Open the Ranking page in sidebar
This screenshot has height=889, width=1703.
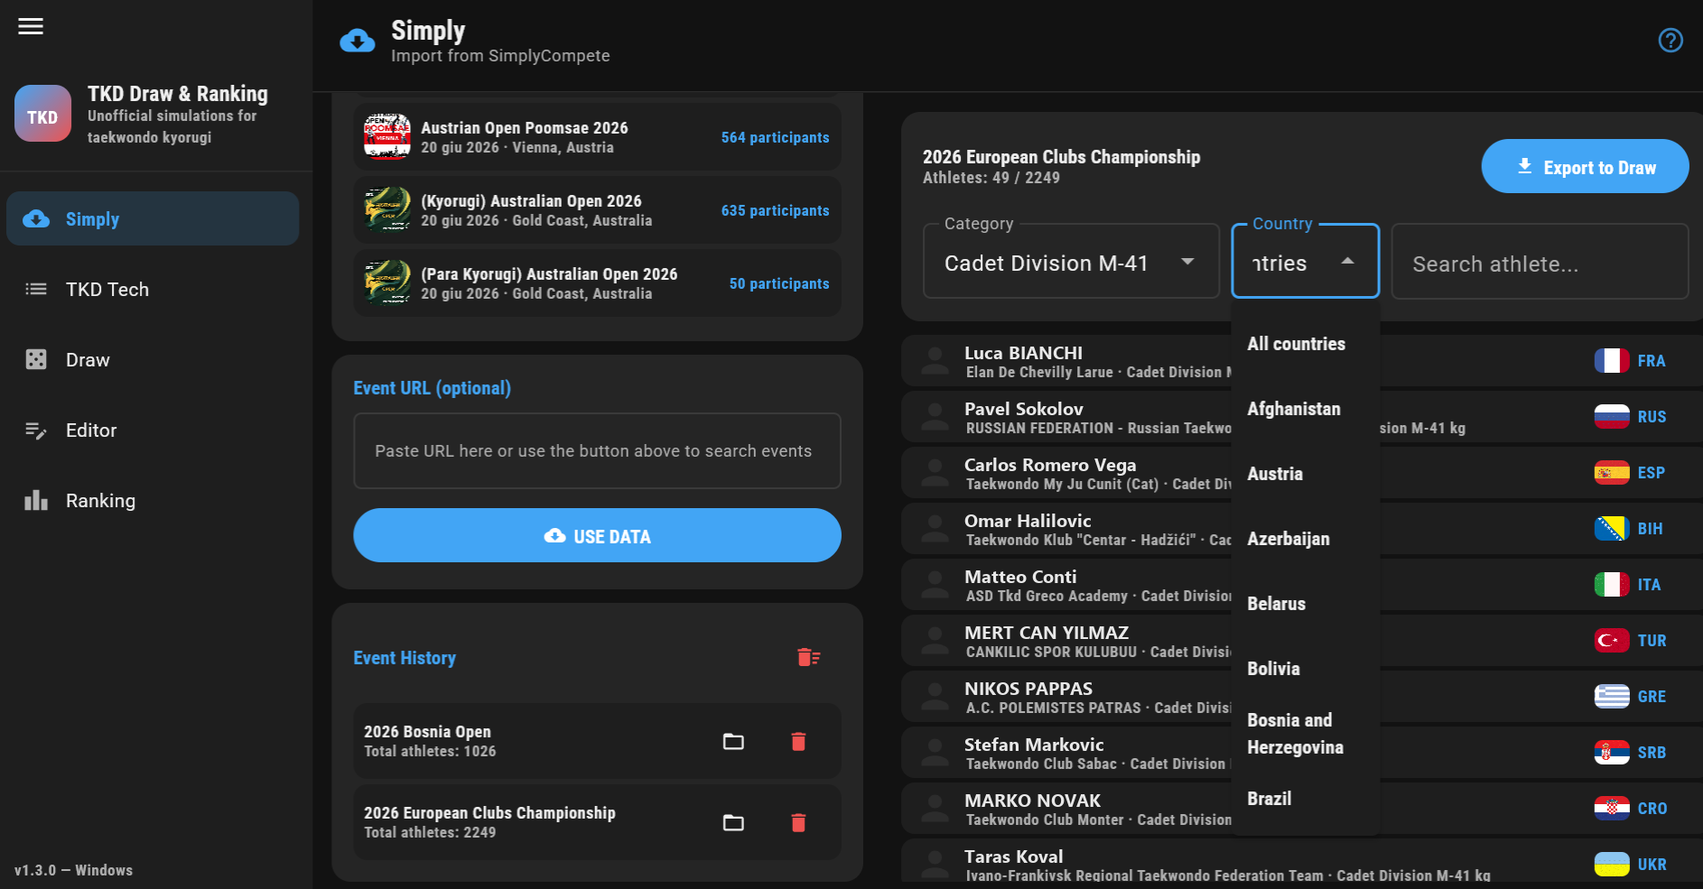pyautogui.click(x=153, y=500)
